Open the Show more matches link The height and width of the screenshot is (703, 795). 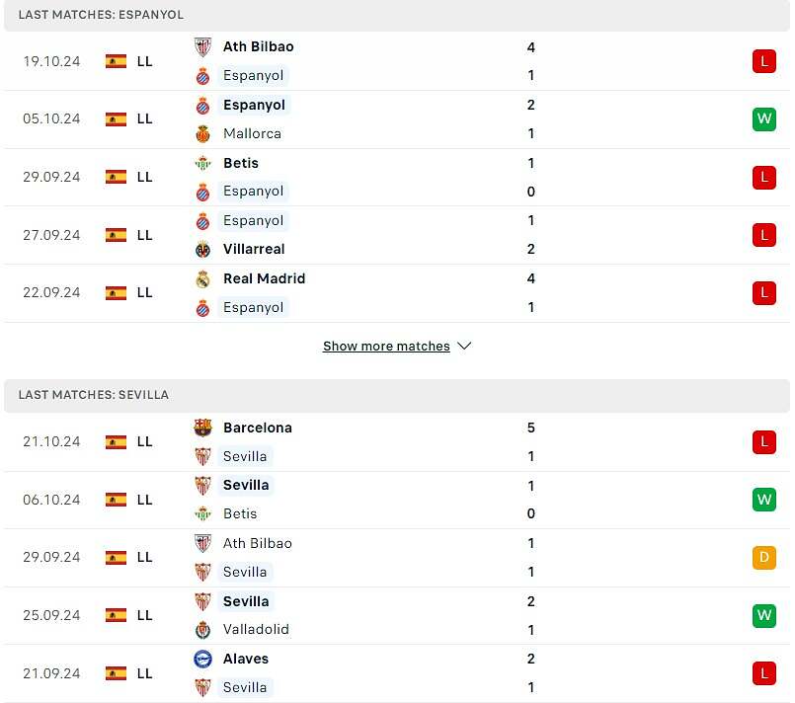point(386,347)
